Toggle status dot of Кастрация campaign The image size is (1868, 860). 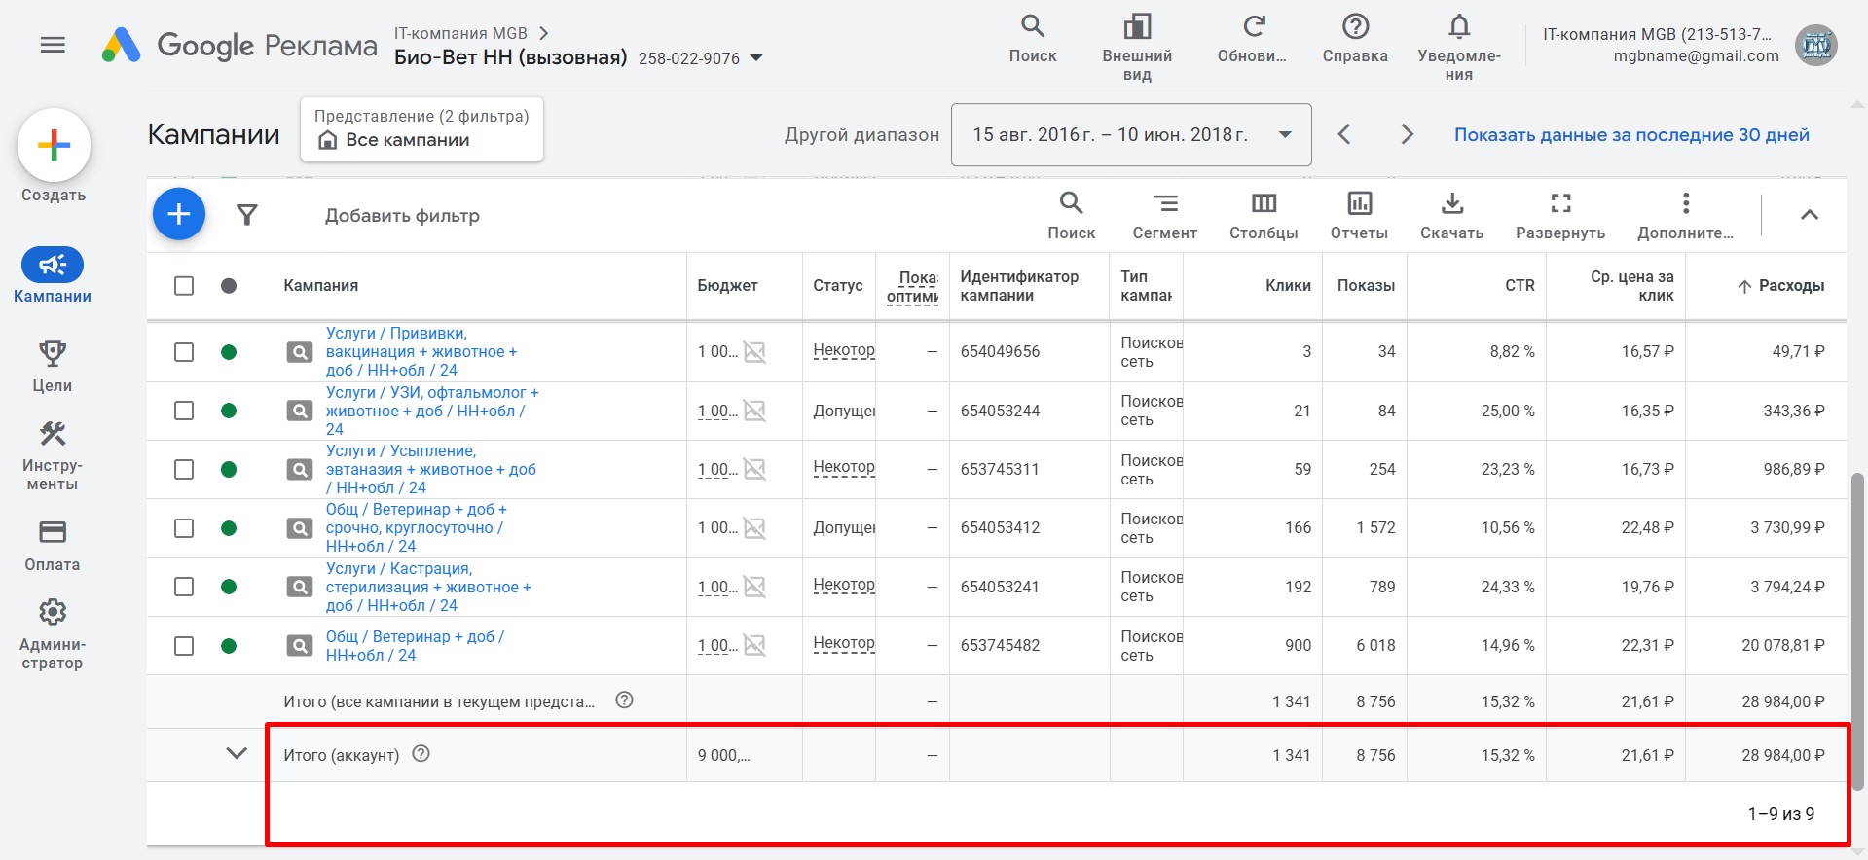(x=229, y=587)
